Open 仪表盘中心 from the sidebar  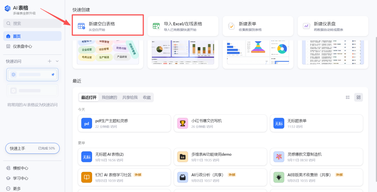[x=32, y=46]
